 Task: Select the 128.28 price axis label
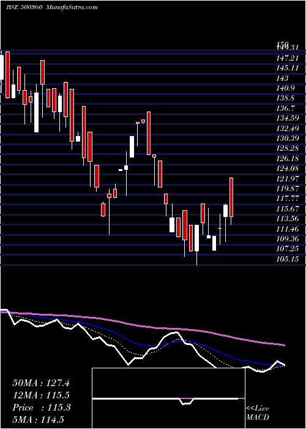(287, 148)
